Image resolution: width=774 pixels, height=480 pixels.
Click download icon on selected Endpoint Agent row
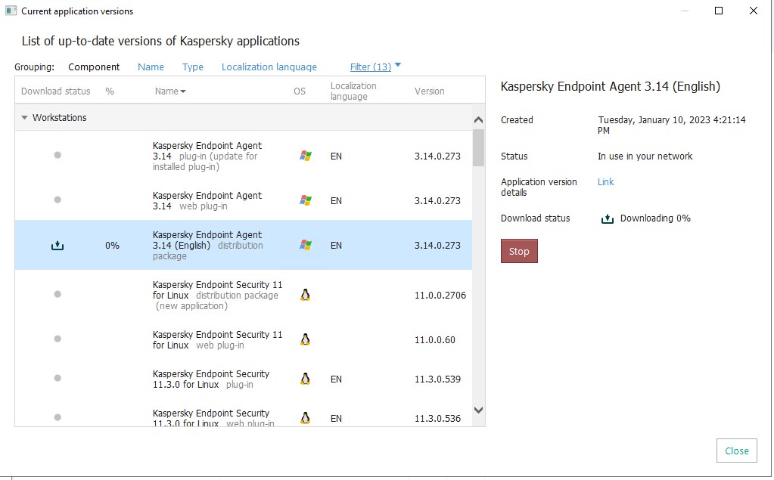[58, 246]
